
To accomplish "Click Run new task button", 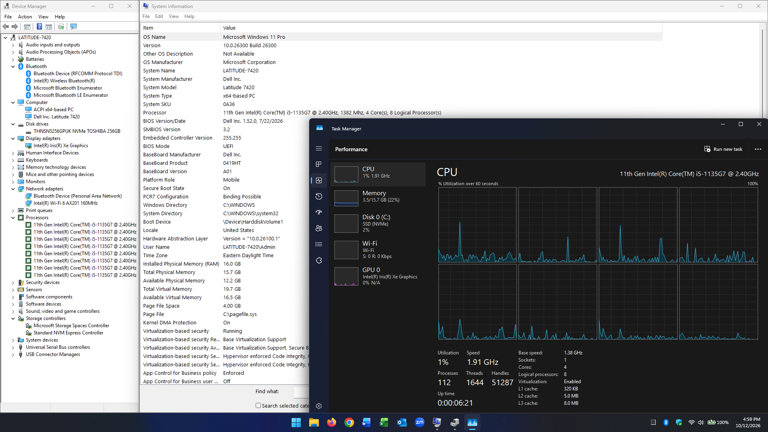I will click(723, 149).
